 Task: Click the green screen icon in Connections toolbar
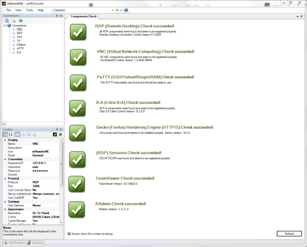click(20, 20)
